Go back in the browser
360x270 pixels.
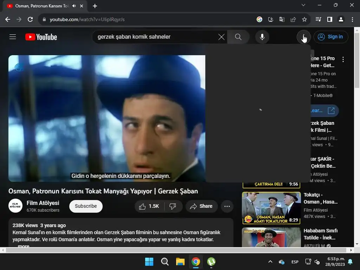tap(8, 20)
